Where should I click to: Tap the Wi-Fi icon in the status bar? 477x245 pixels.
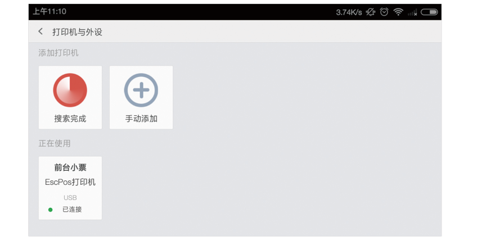398,12
